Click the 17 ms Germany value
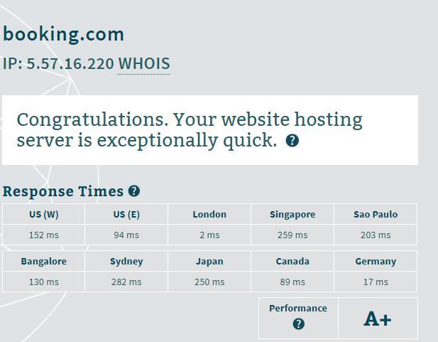438x342 pixels. coord(376,282)
